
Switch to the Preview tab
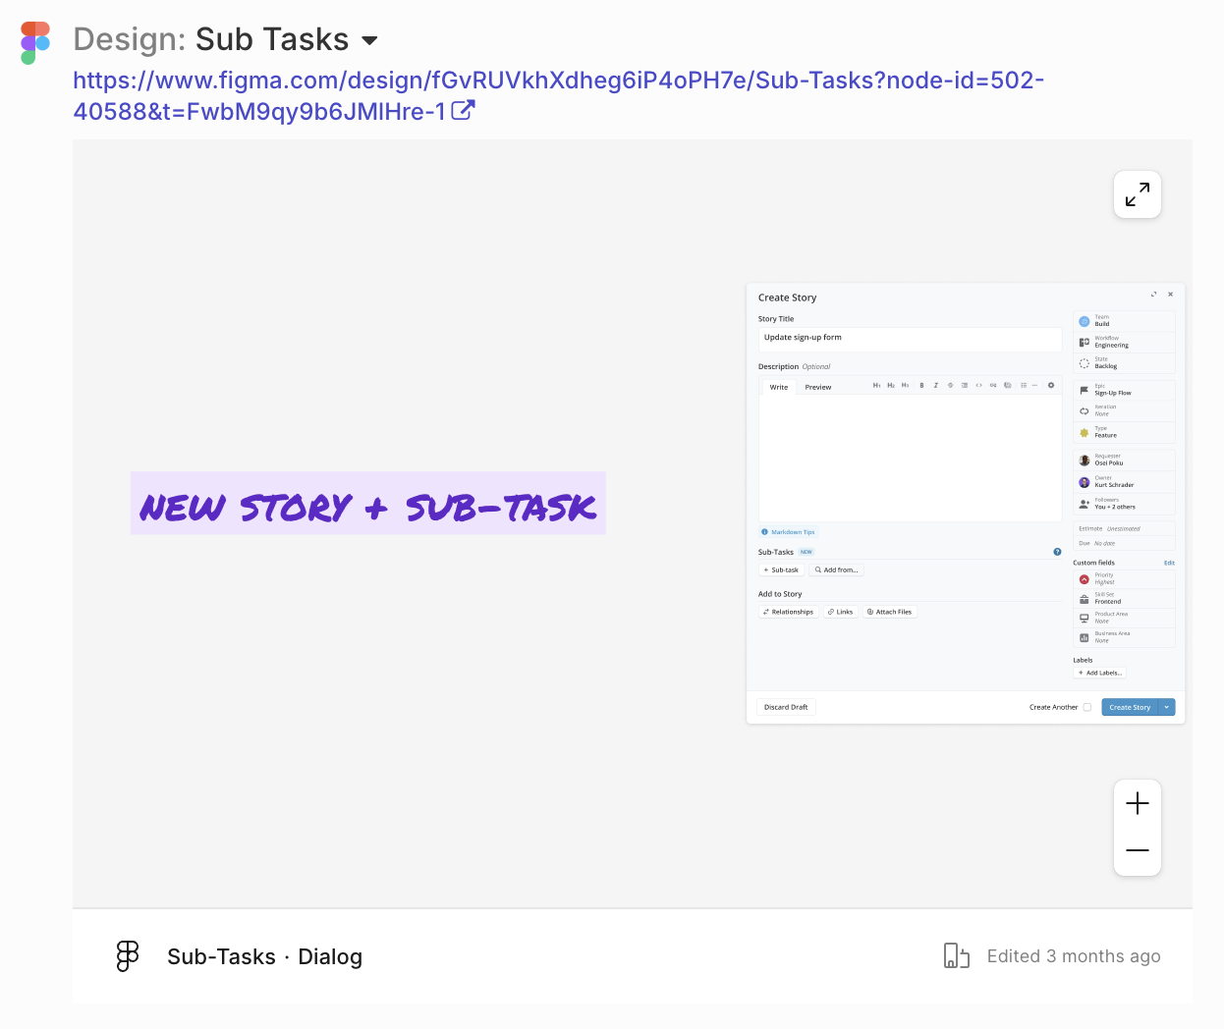tap(818, 387)
